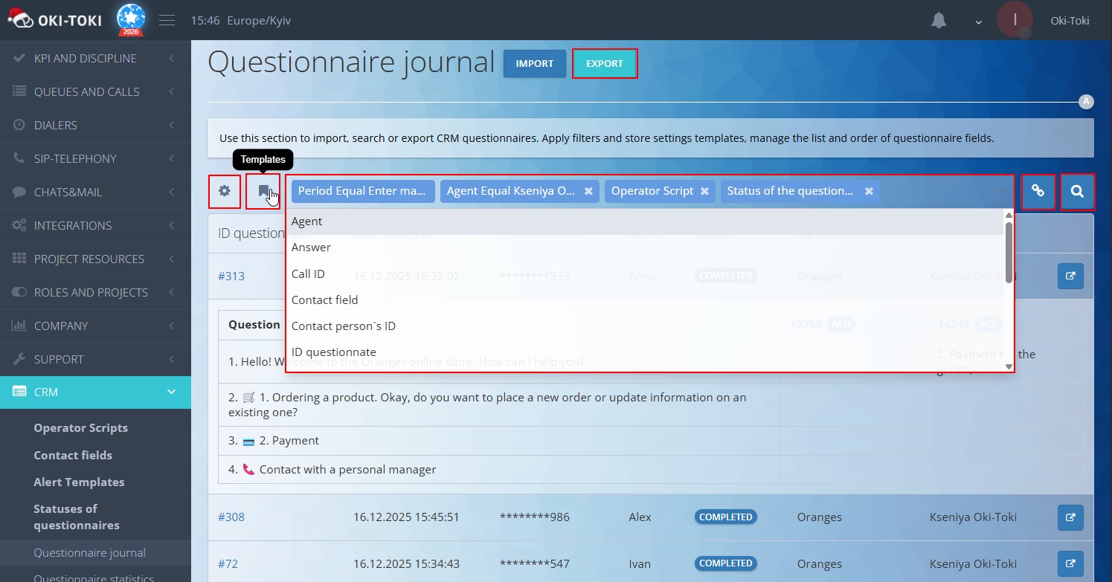This screenshot has width=1112, height=582.
Task: Open the settings gear above the journal table
Action: [x=224, y=191]
